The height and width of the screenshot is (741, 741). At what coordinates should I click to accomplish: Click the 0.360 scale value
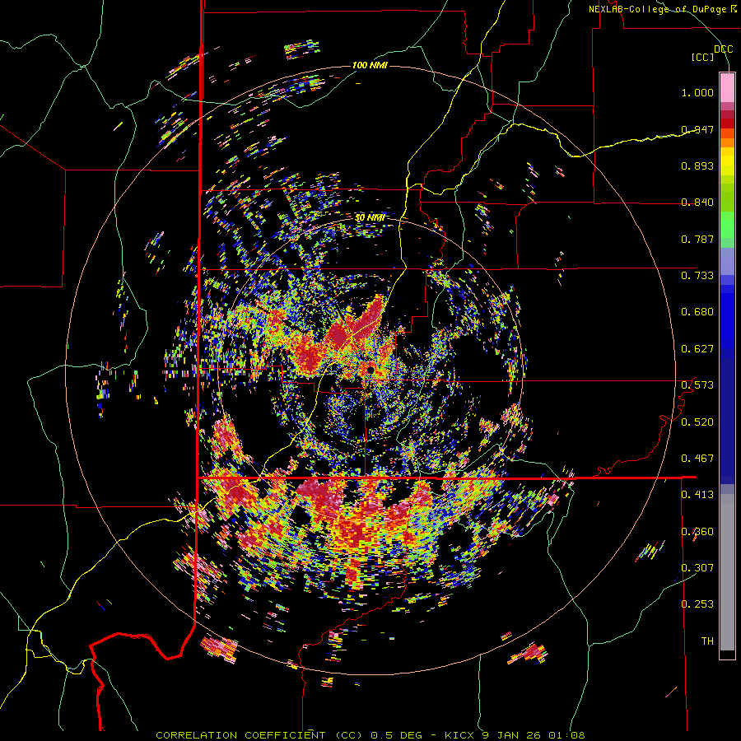pos(697,532)
